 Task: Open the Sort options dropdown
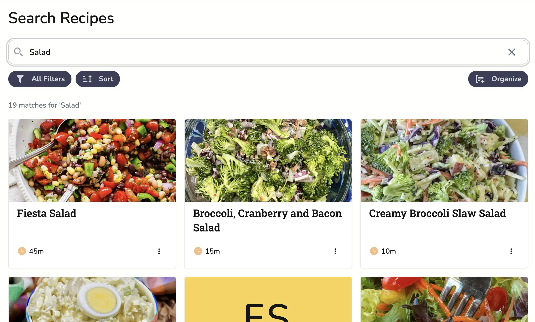coord(98,79)
